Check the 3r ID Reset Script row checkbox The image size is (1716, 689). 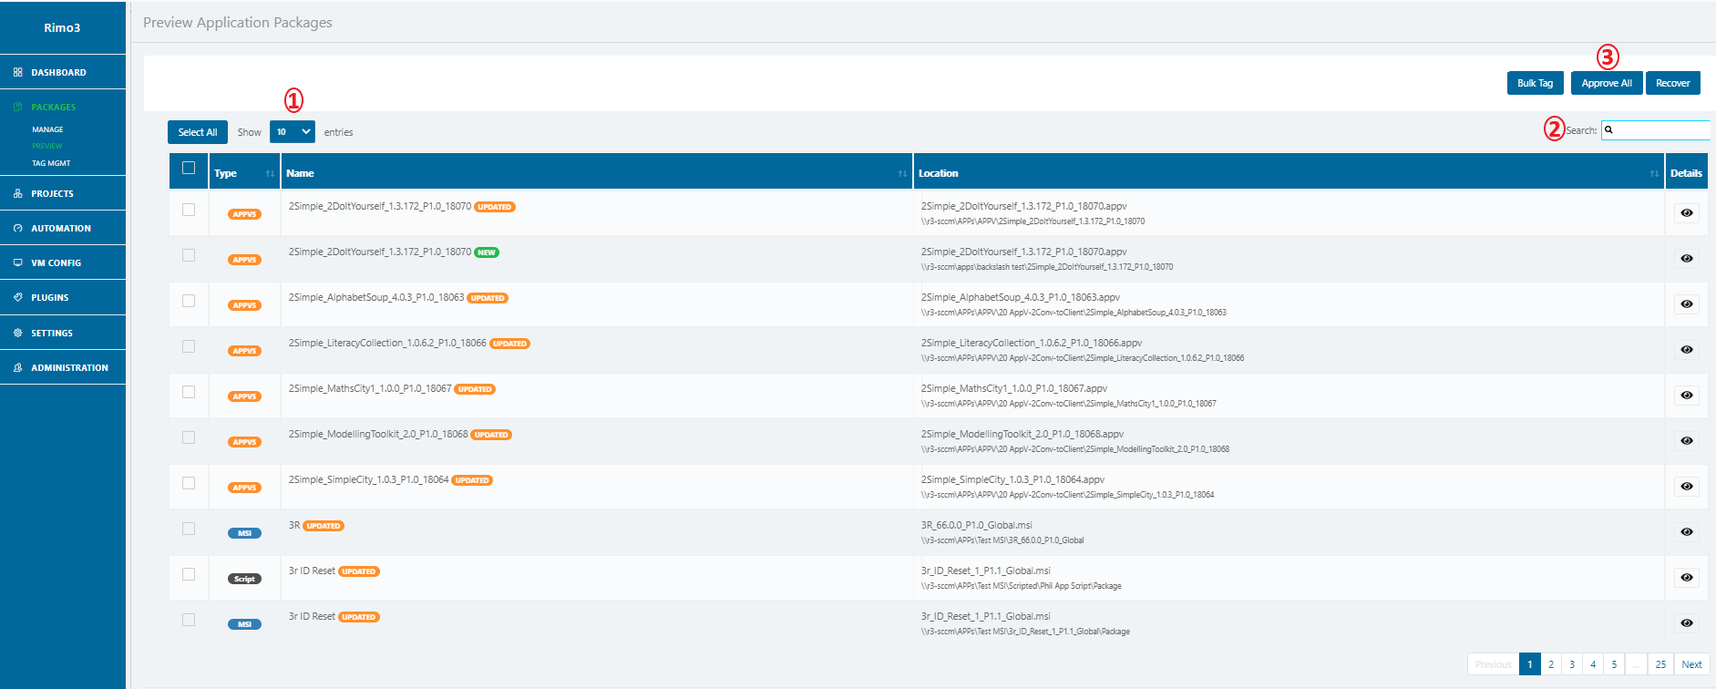(189, 574)
